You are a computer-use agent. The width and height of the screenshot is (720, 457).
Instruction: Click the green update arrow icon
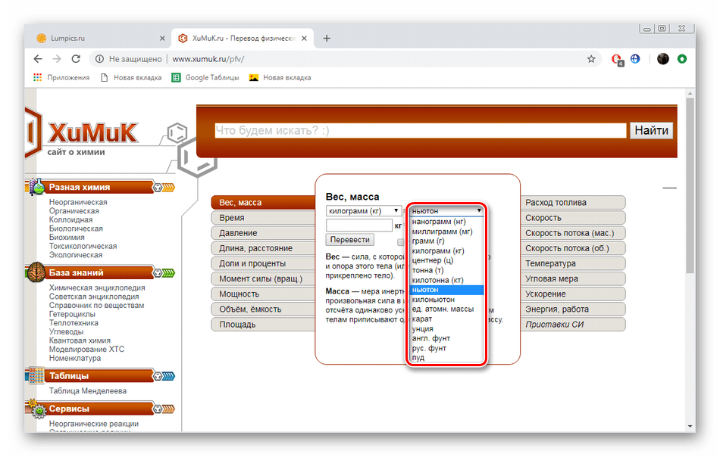tap(682, 59)
